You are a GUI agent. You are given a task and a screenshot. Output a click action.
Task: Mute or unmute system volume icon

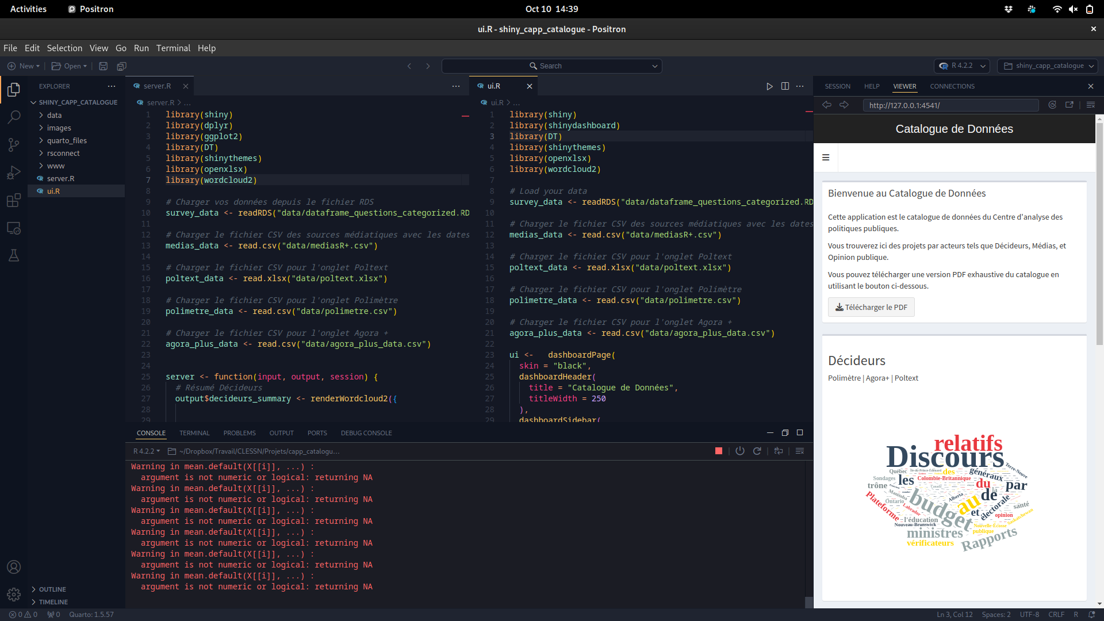tap(1073, 9)
